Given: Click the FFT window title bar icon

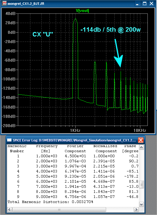Looking at the screenshot, I should click(x=4, y=3).
